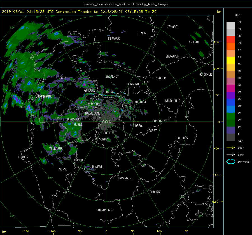This screenshot has width=252, height=235.
Task: Click the HUNGUND city label
Action: (x=133, y=84)
